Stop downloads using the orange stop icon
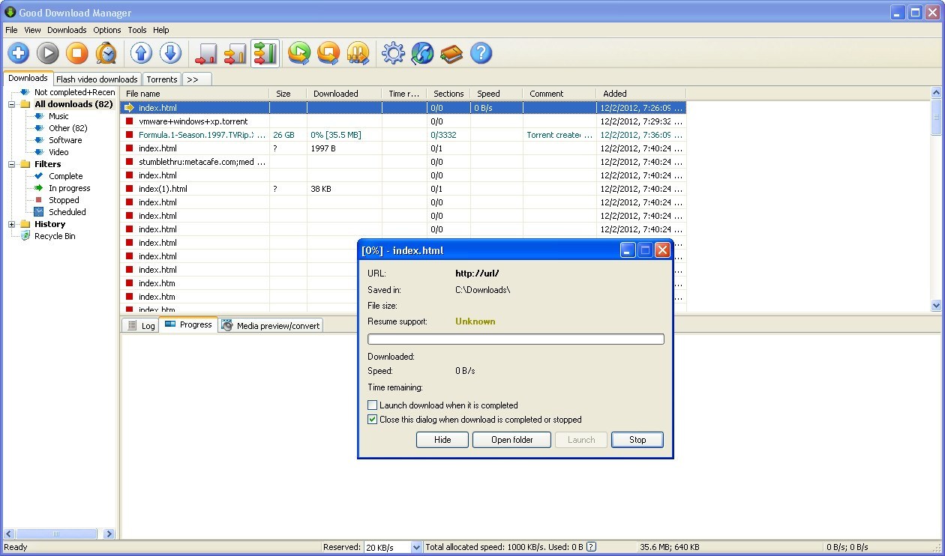 click(77, 53)
